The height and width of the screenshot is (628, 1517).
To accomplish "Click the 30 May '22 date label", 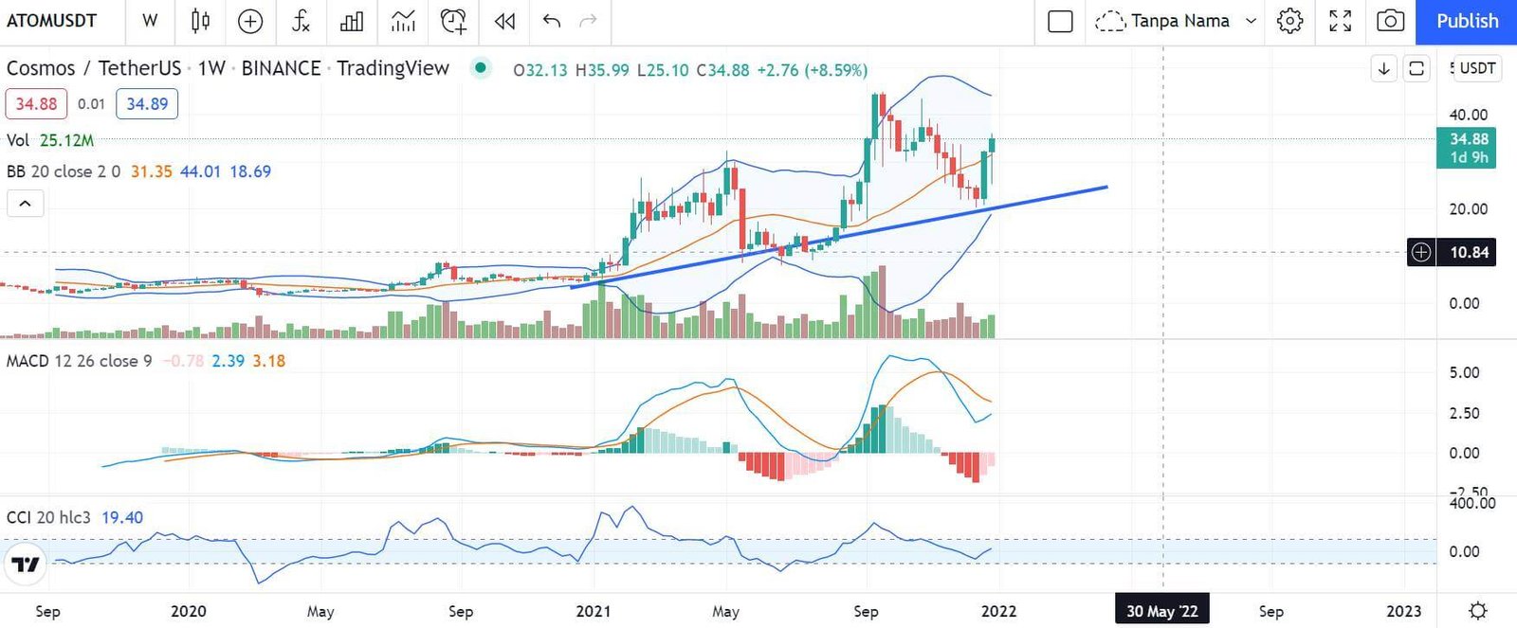I will pyautogui.click(x=1161, y=611).
